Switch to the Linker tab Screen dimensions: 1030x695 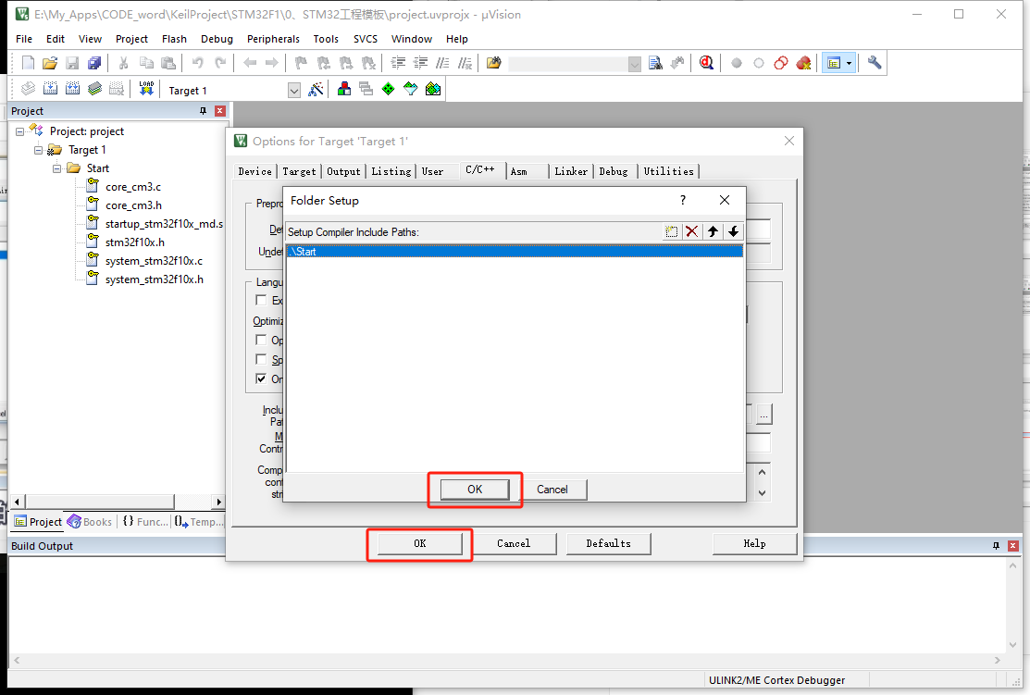[571, 171]
